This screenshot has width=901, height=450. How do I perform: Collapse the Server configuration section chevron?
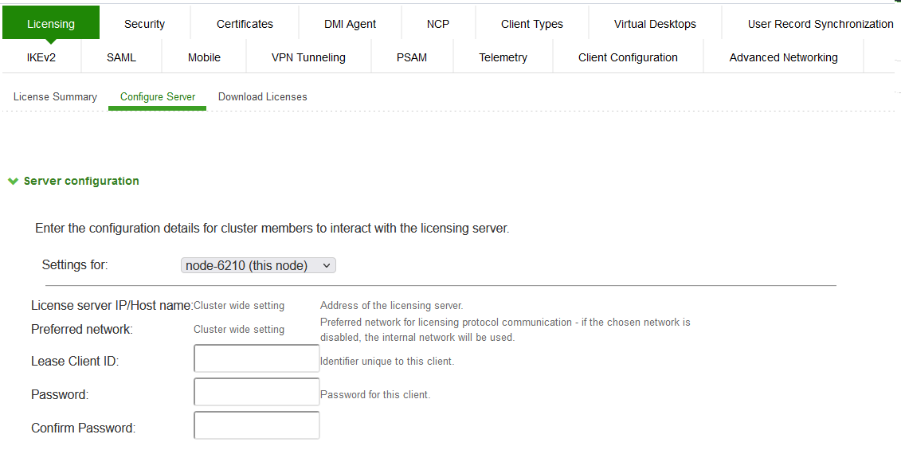(13, 182)
